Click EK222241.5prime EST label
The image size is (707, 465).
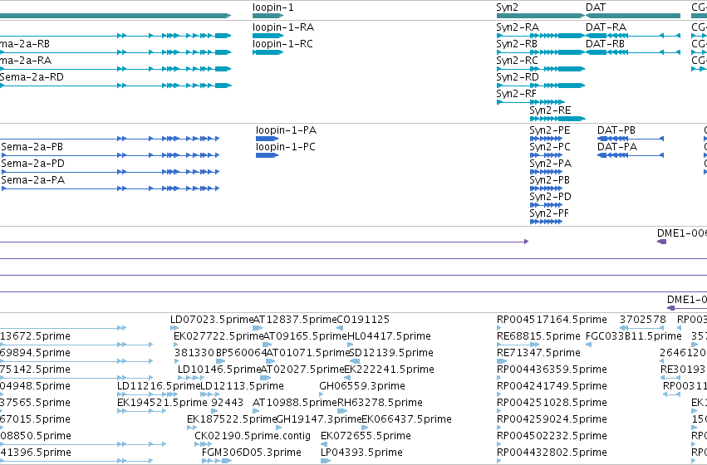389,370
